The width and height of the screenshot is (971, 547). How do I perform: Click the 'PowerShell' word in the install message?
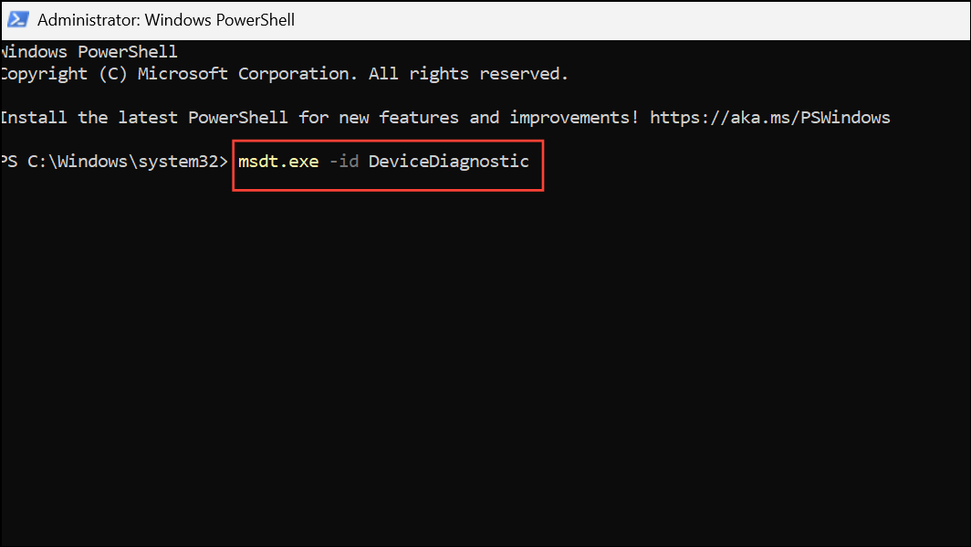(x=238, y=118)
